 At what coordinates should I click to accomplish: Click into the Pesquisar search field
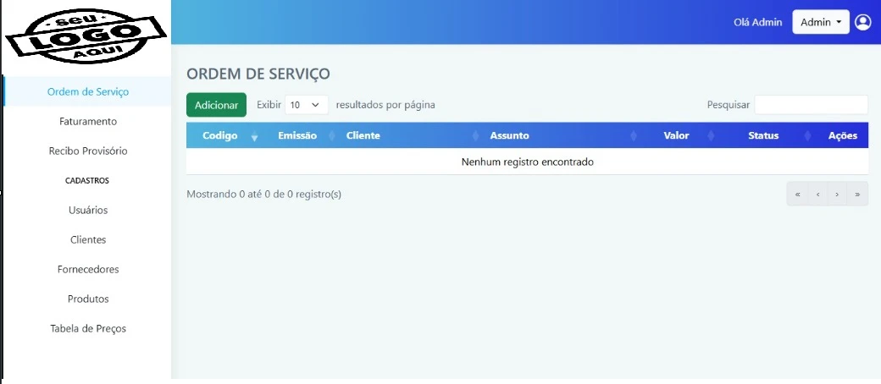[811, 105]
